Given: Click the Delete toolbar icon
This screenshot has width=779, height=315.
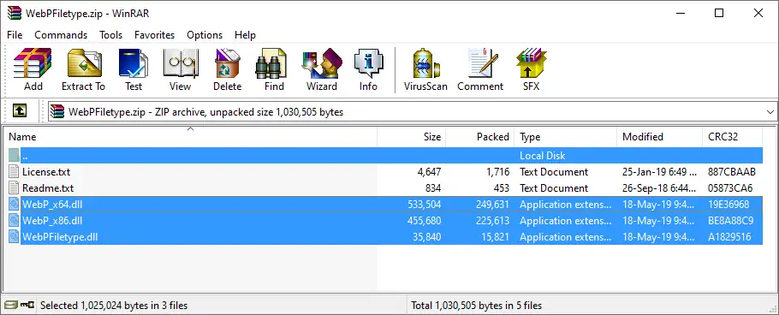Looking at the screenshot, I should tap(227, 70).
